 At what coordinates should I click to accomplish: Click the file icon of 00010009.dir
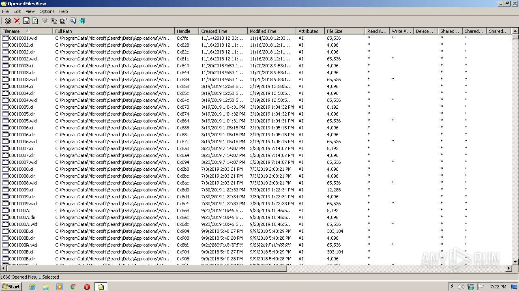pos(5,197)
